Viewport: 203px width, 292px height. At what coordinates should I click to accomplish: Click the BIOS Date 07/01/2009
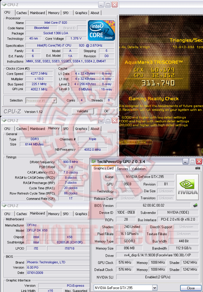click(x=58, y=273)
